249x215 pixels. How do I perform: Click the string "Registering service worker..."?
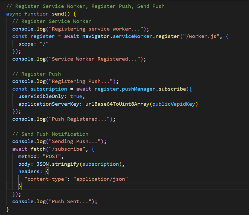click(96, 29)
